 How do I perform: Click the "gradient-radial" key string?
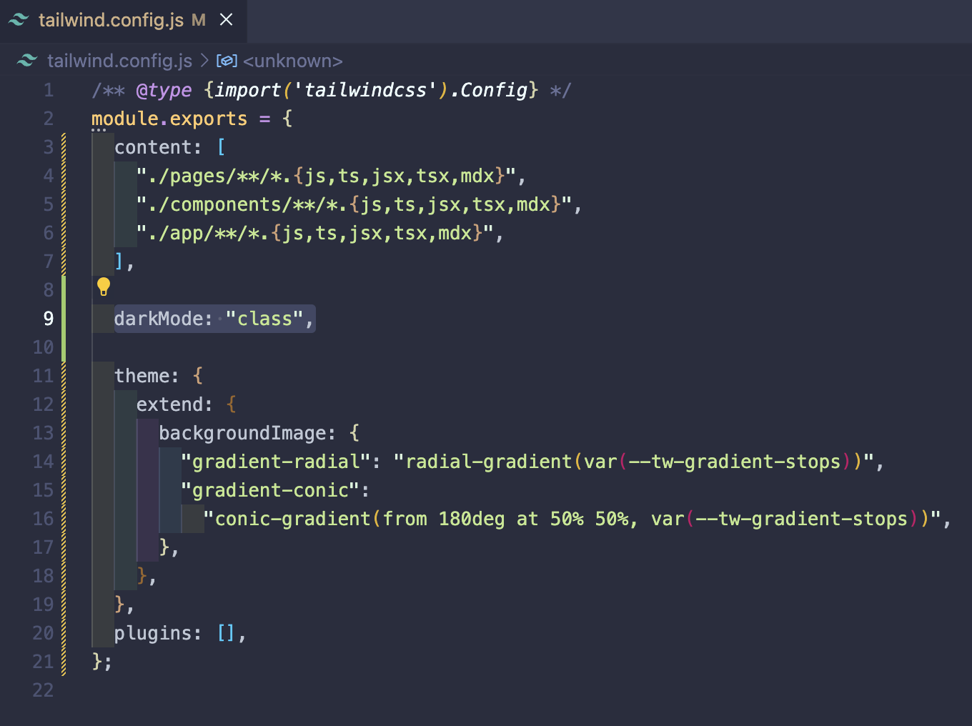click(x=276, y=462)
